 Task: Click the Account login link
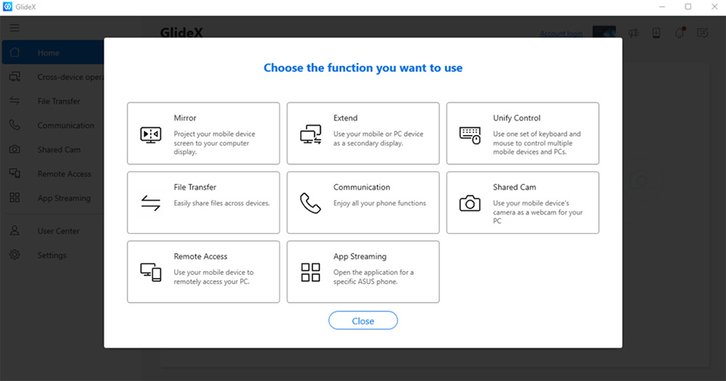560,33
